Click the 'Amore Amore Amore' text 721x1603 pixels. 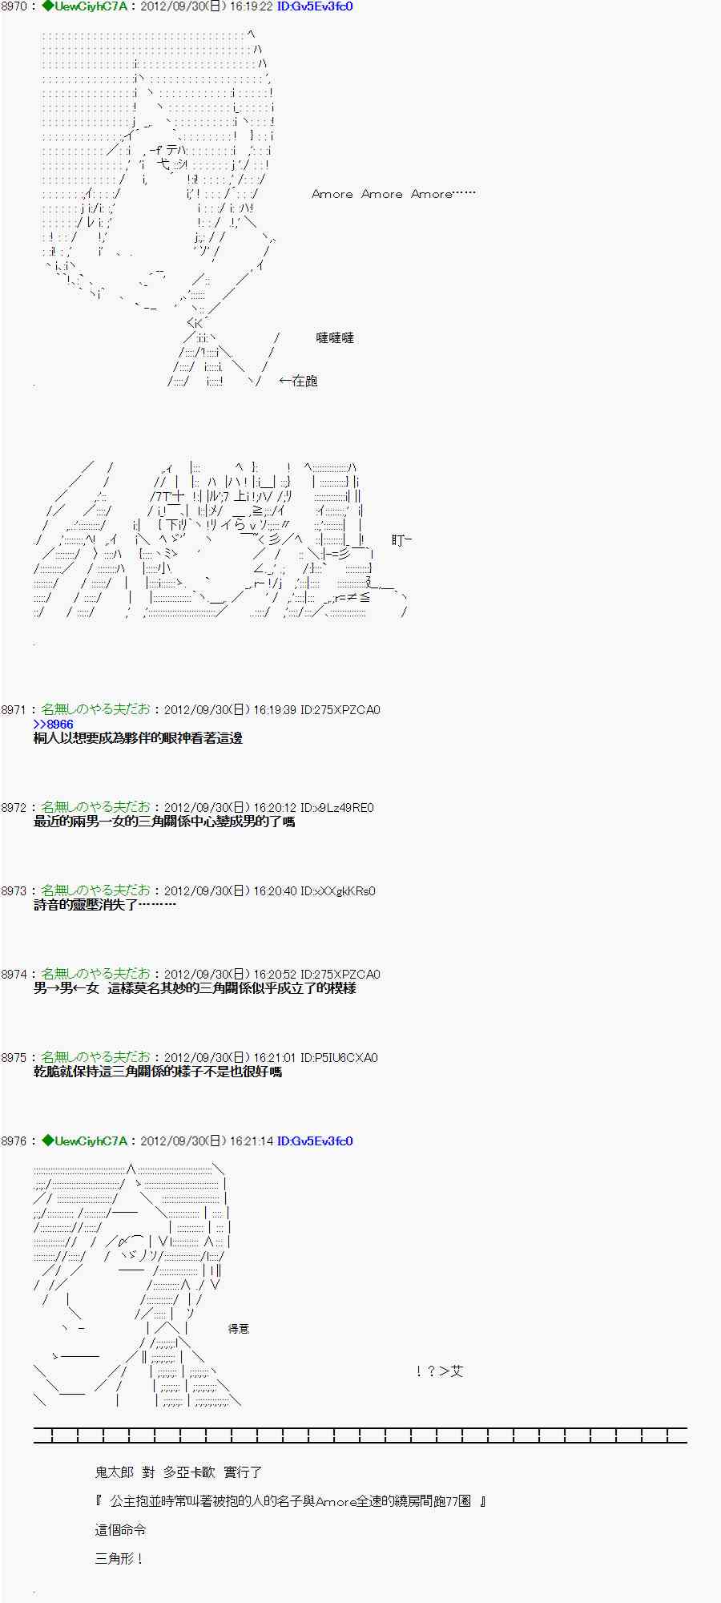pyautogui.click(x=393, y=194)
